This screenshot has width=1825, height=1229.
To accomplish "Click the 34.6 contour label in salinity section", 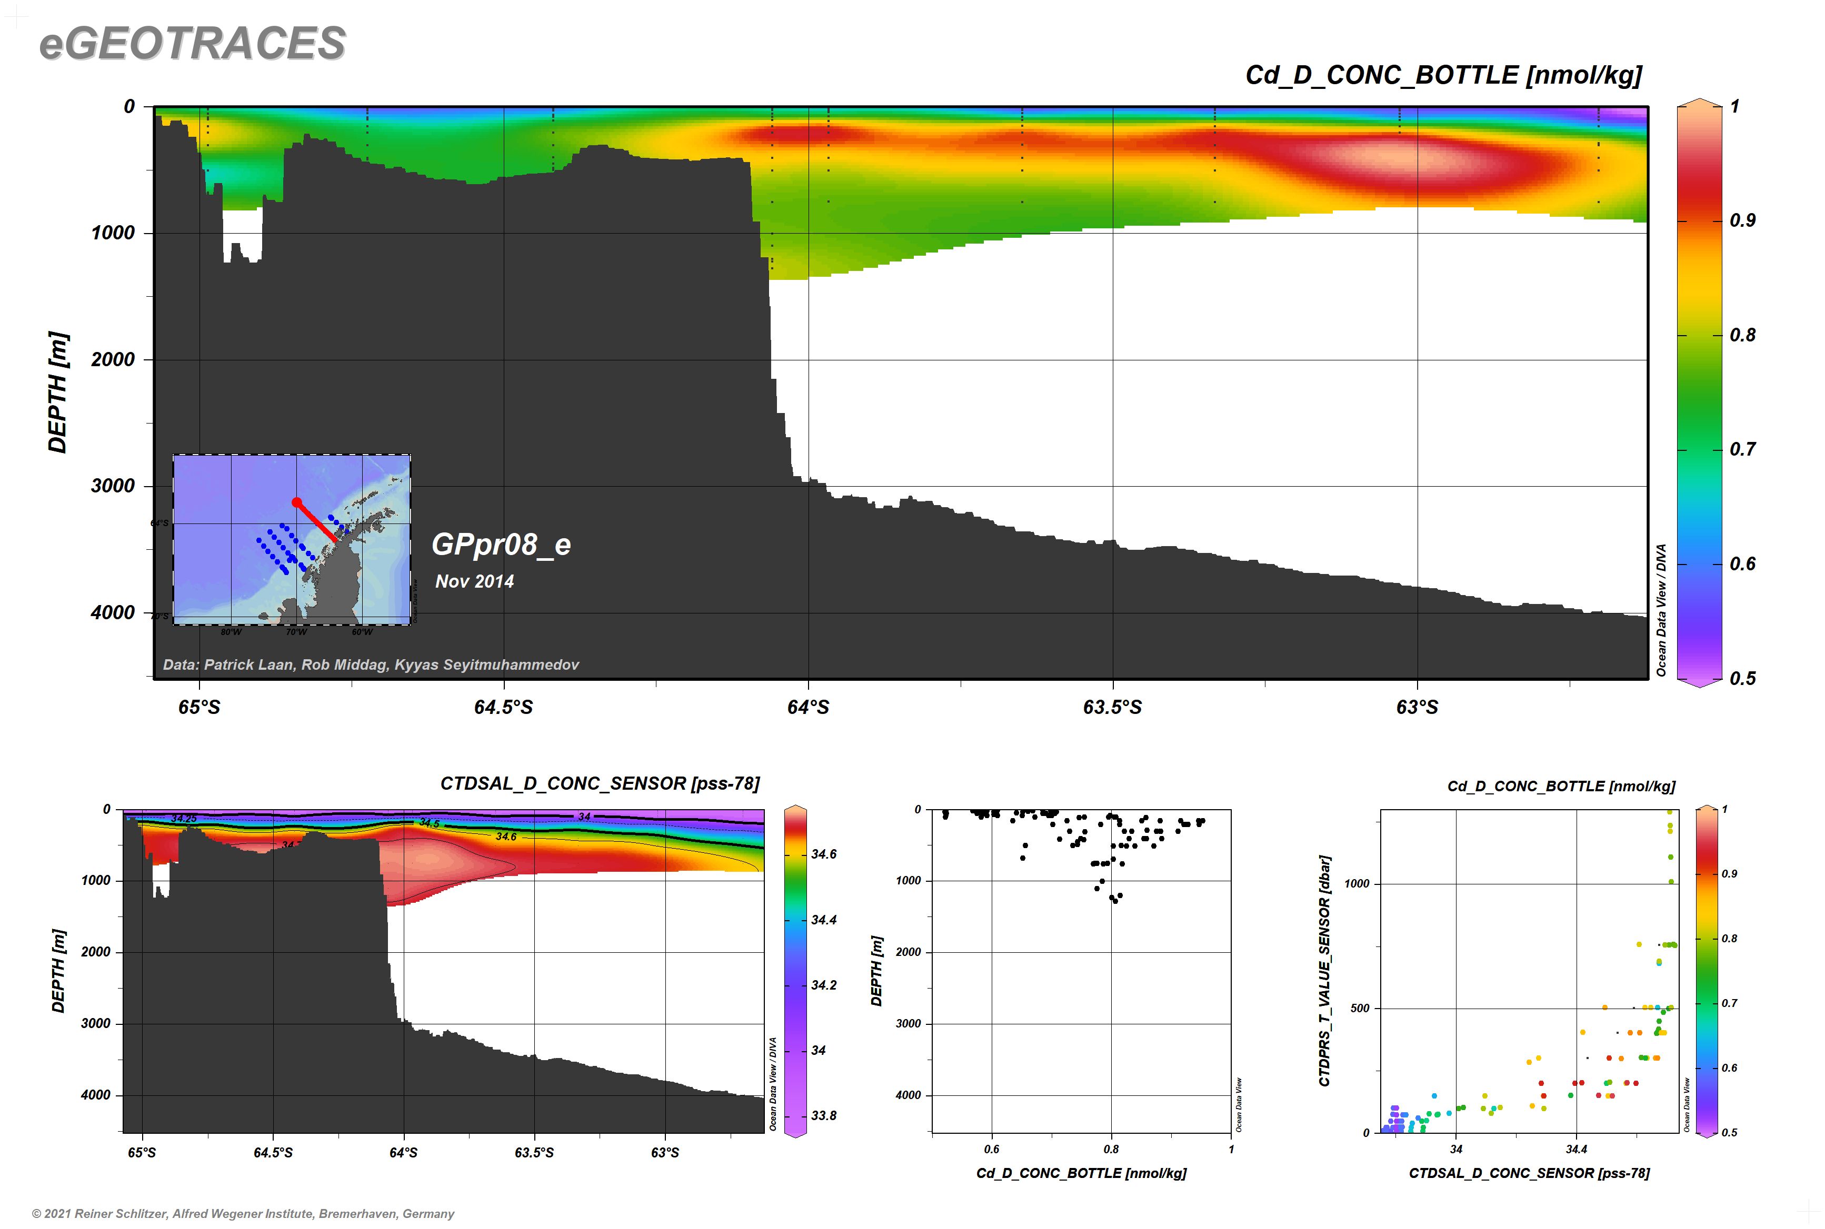I will 506,837.
